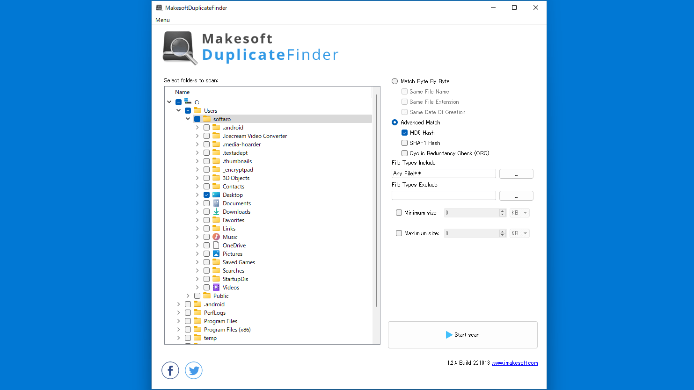Enable SHA-1 Hash checkbox

click(x=404, y=143)
